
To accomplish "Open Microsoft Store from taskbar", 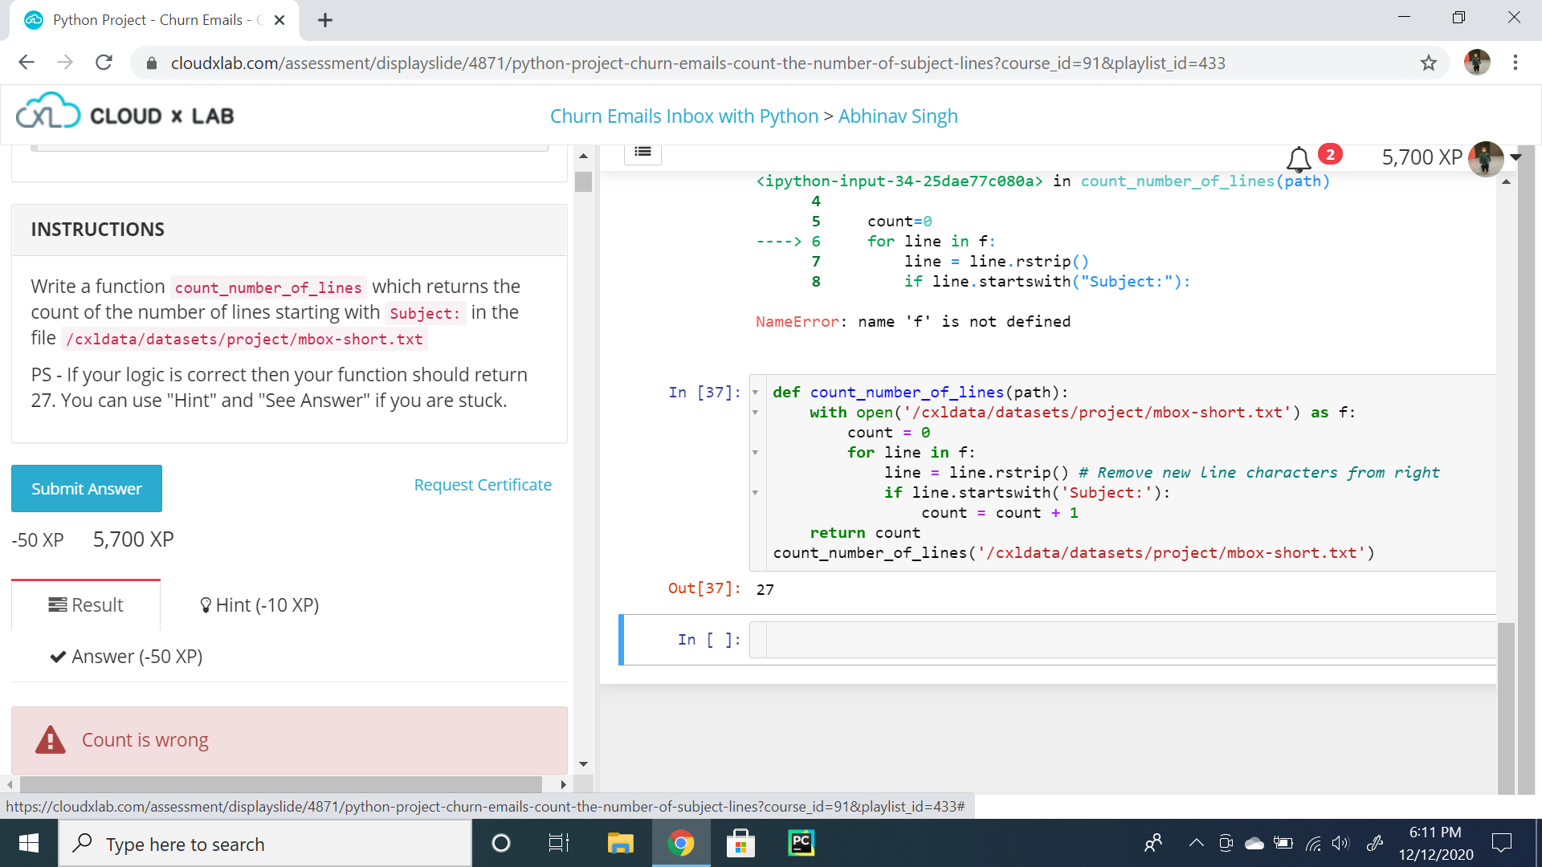I will pos(740,843).
